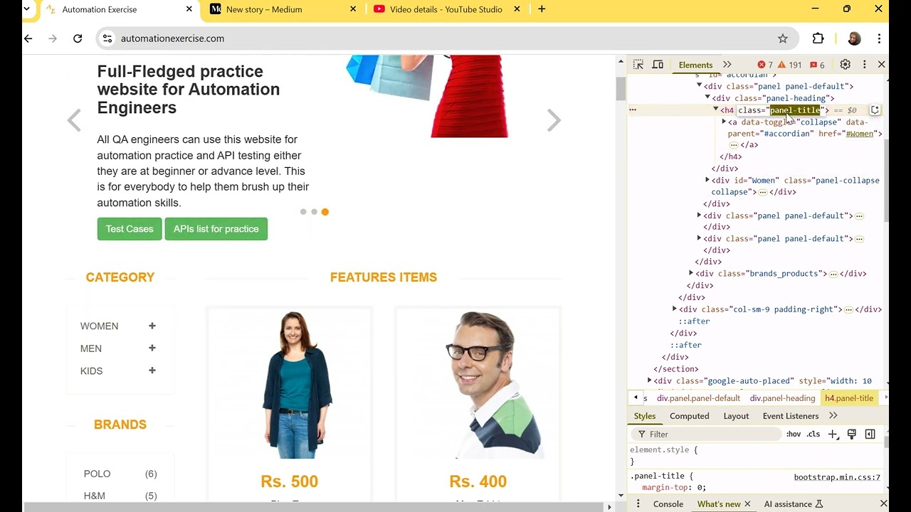Switch to the Layout tab
911x512 pixels.
[x=736, y=416]
